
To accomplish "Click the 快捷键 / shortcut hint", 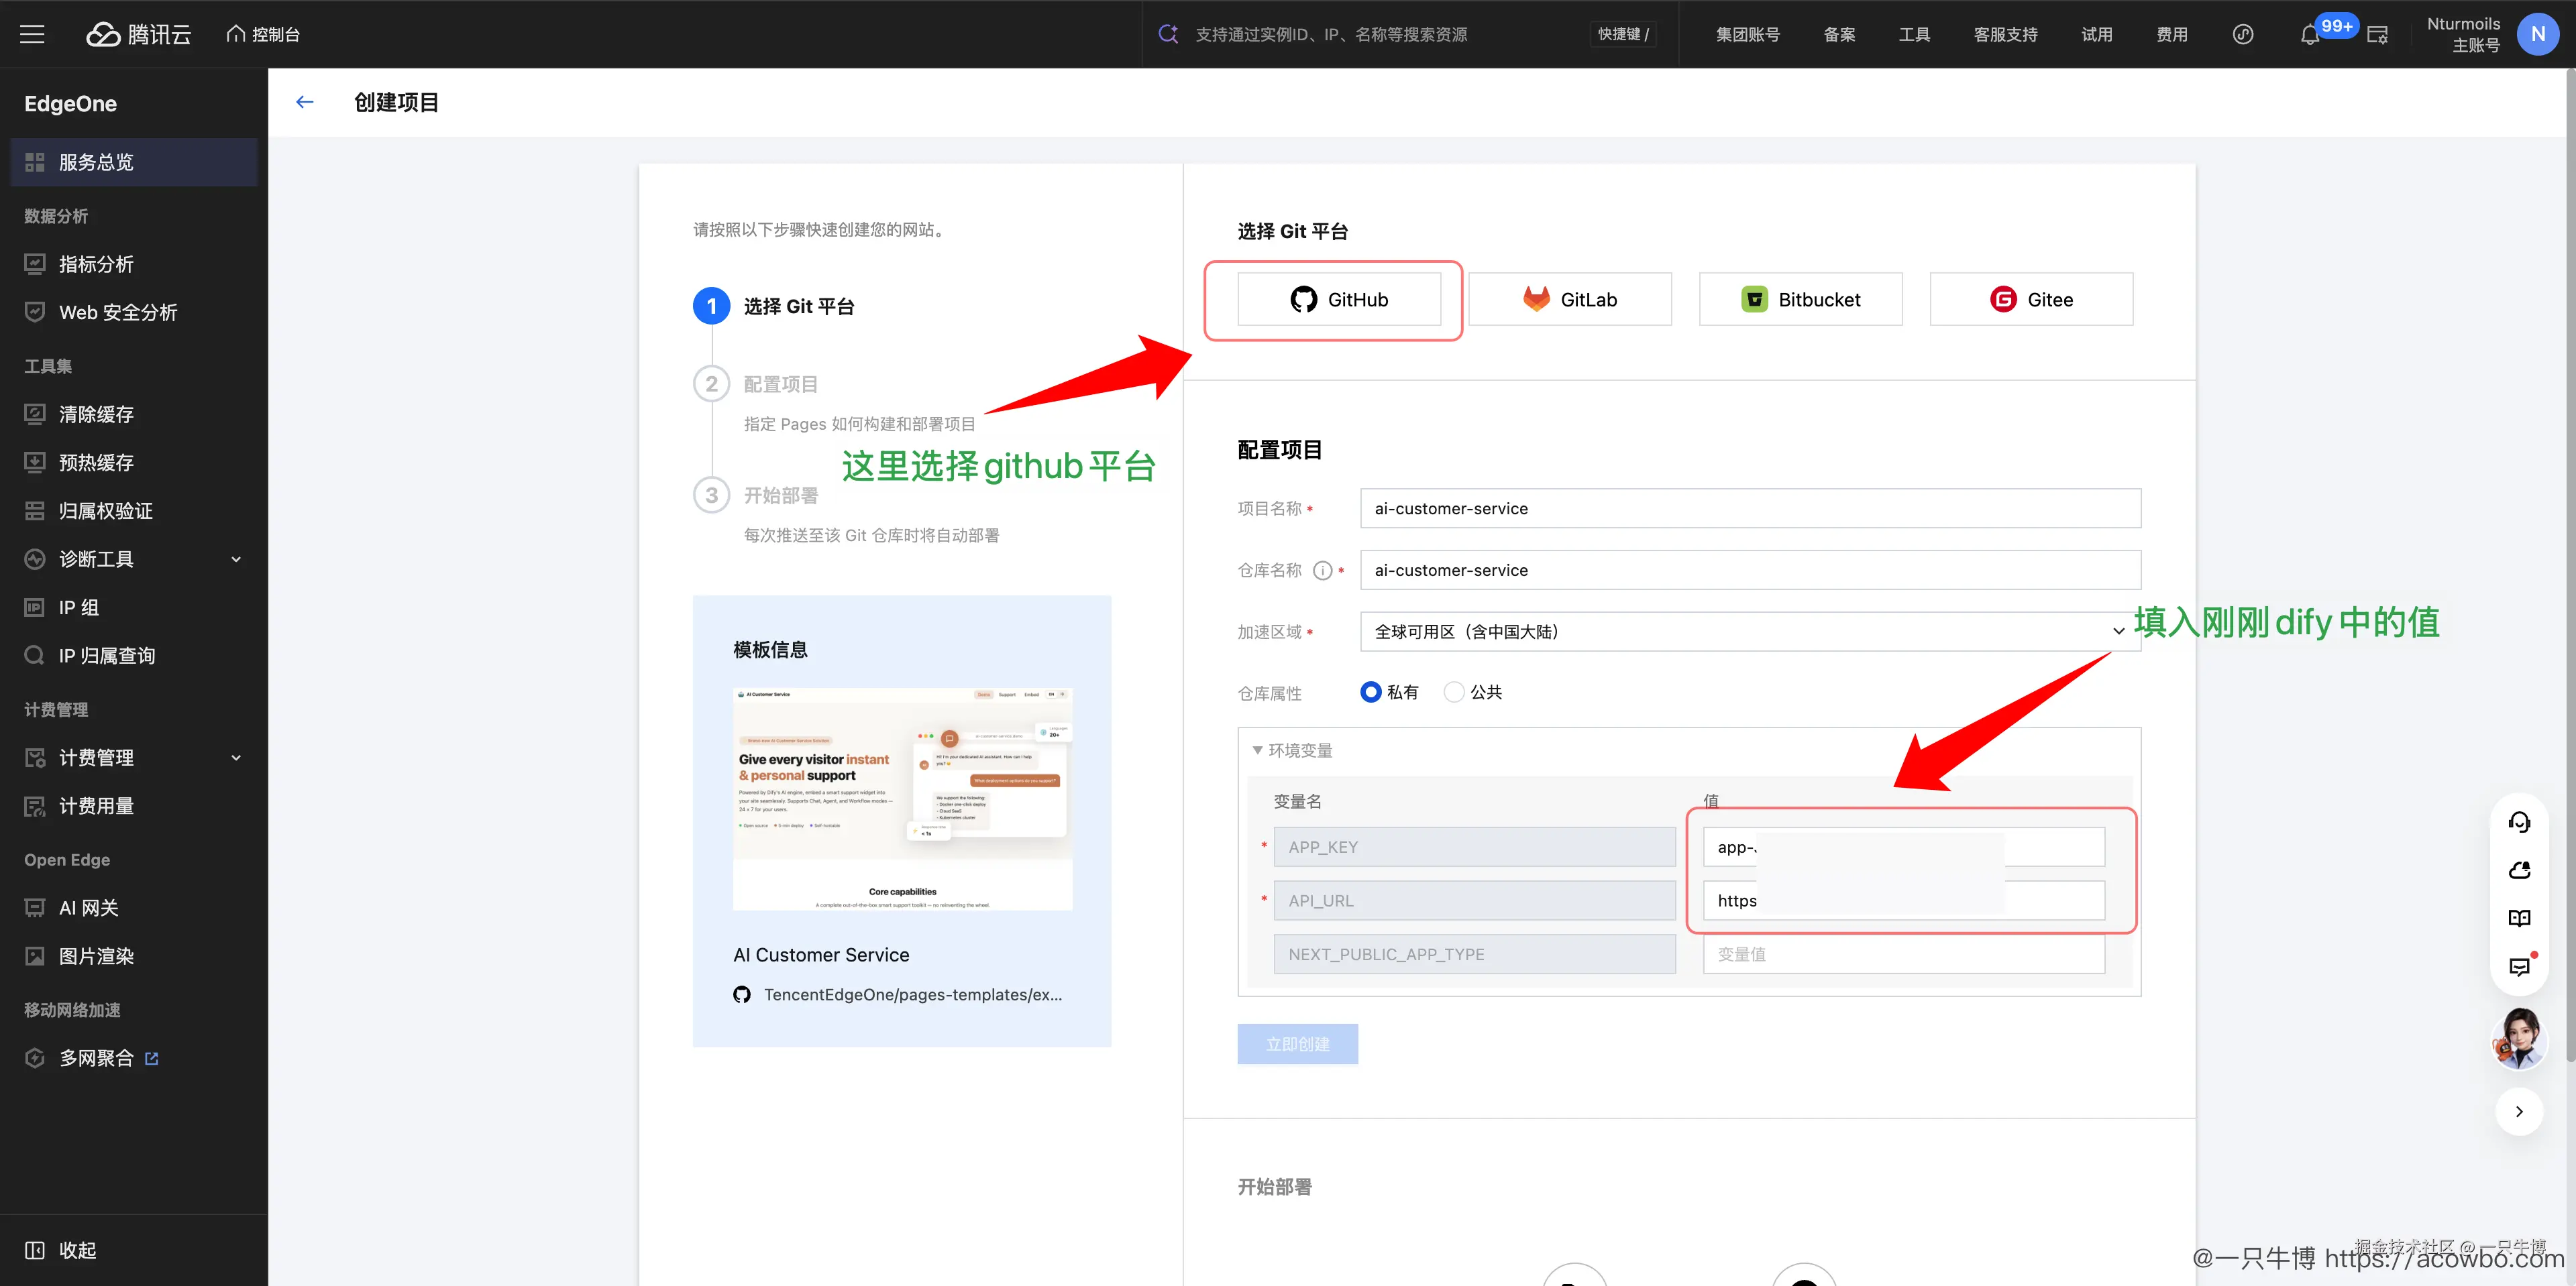I will [x=1623, y=34].
